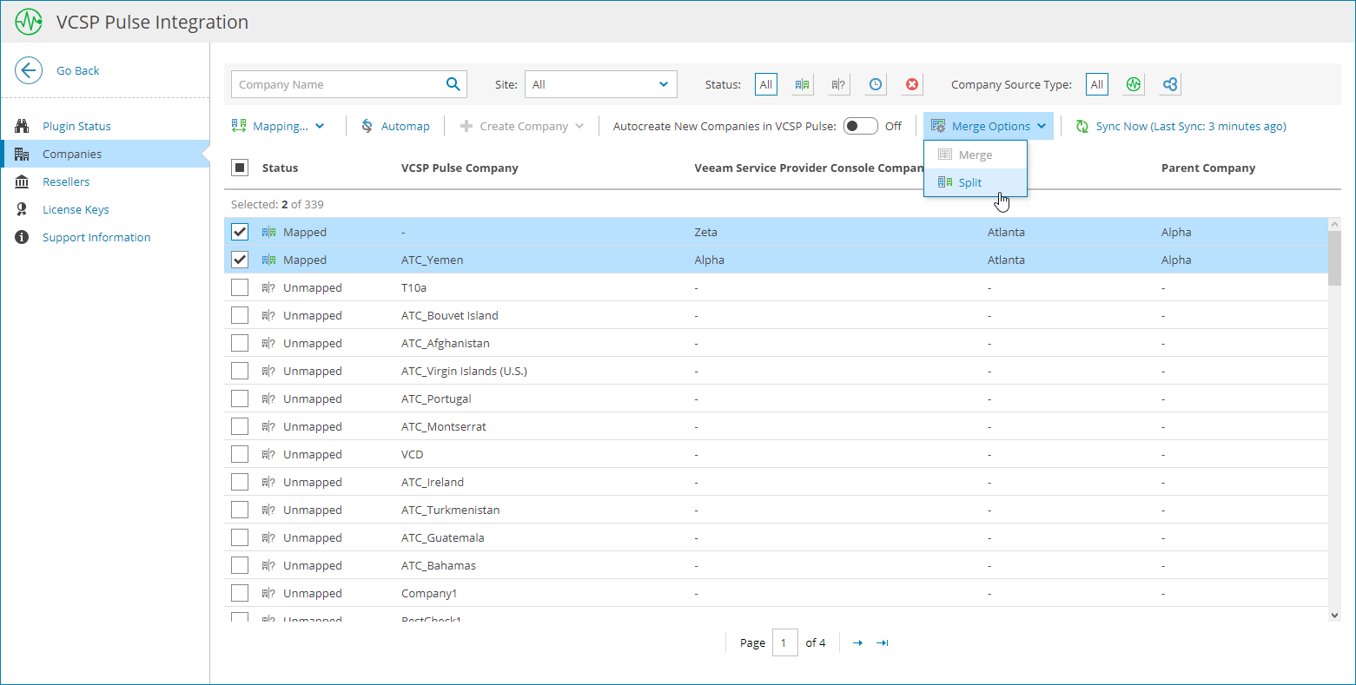Click the VCSP Pulse logo icon
The height and width of the screenshot is (685, 1356).
pos(29,22)
